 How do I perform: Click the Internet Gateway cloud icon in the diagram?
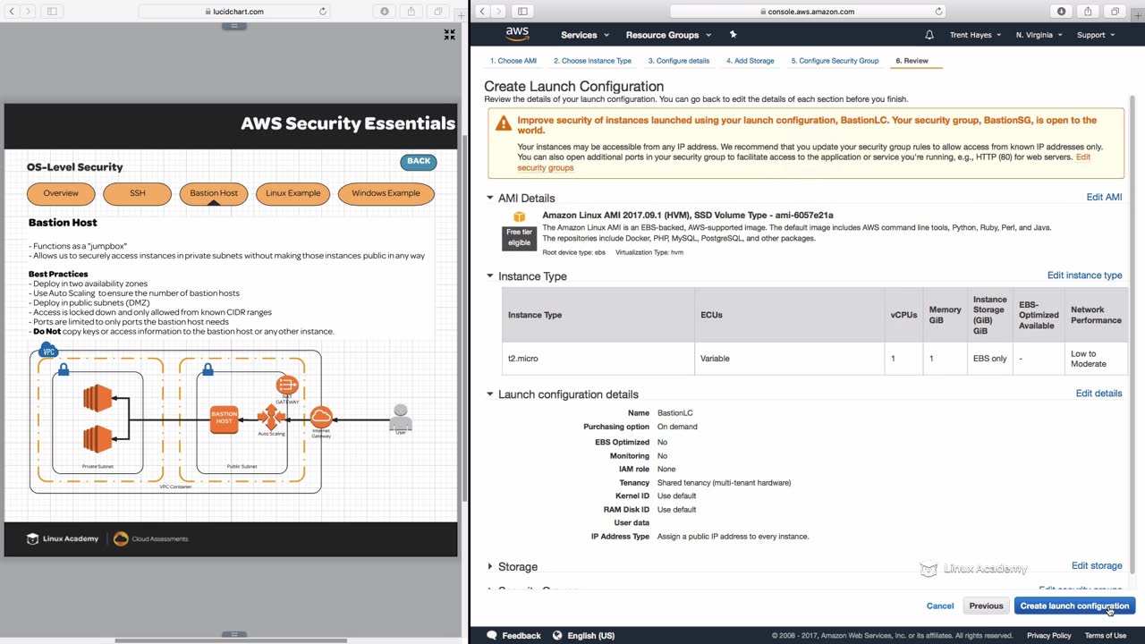321,417
